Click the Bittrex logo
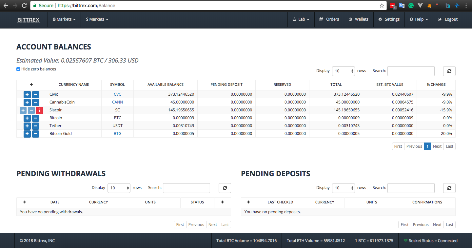The image size is (472, 248). click(x=28, y=20)
